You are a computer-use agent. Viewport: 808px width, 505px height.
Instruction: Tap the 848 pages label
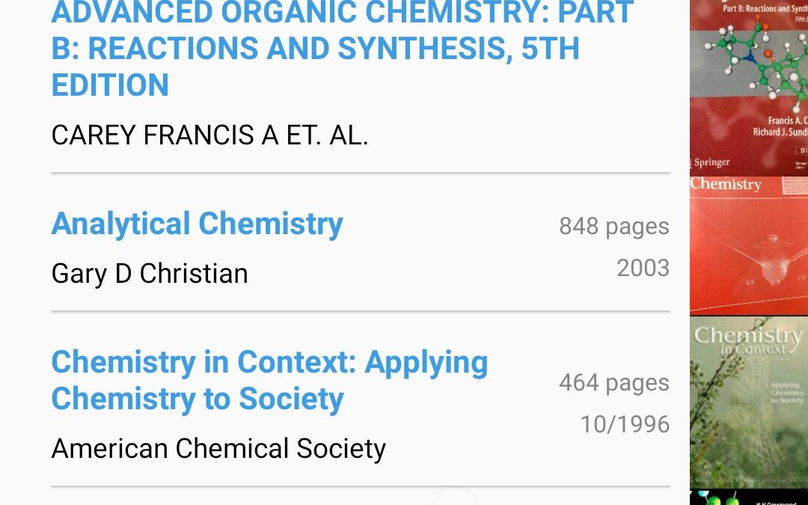tap(613, 226)
